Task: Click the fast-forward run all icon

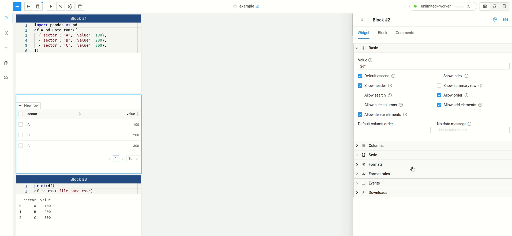Action: pyautogui.click(x=28, y=6)
